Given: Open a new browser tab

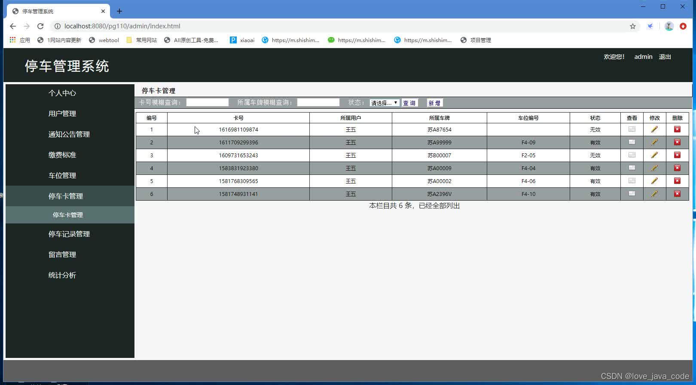Looking at the screenshot, I should point(119,11).
